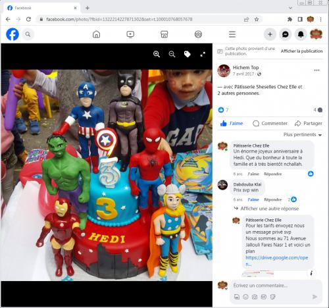Screen dimensions: 329x308
Task: Open browser extensions puzzle icon
Action: coord(290,19)
